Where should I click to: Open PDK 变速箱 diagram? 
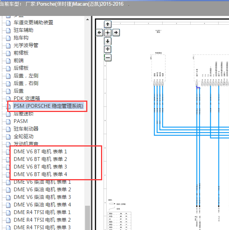click(x=27, y=98)
